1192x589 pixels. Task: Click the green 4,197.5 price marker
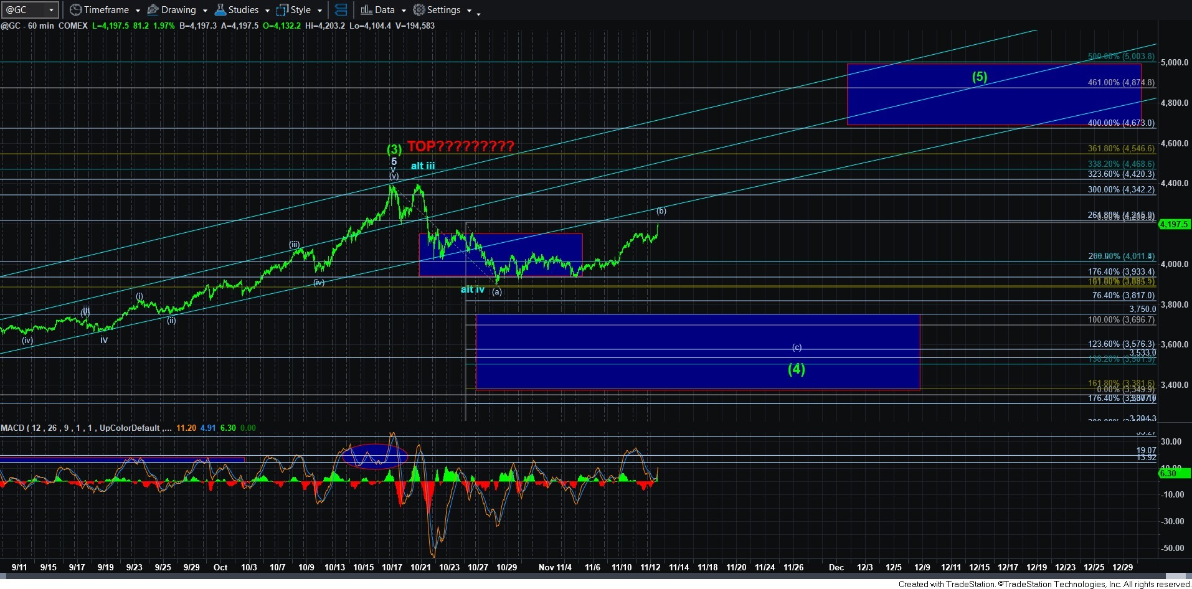[1174, 224]
